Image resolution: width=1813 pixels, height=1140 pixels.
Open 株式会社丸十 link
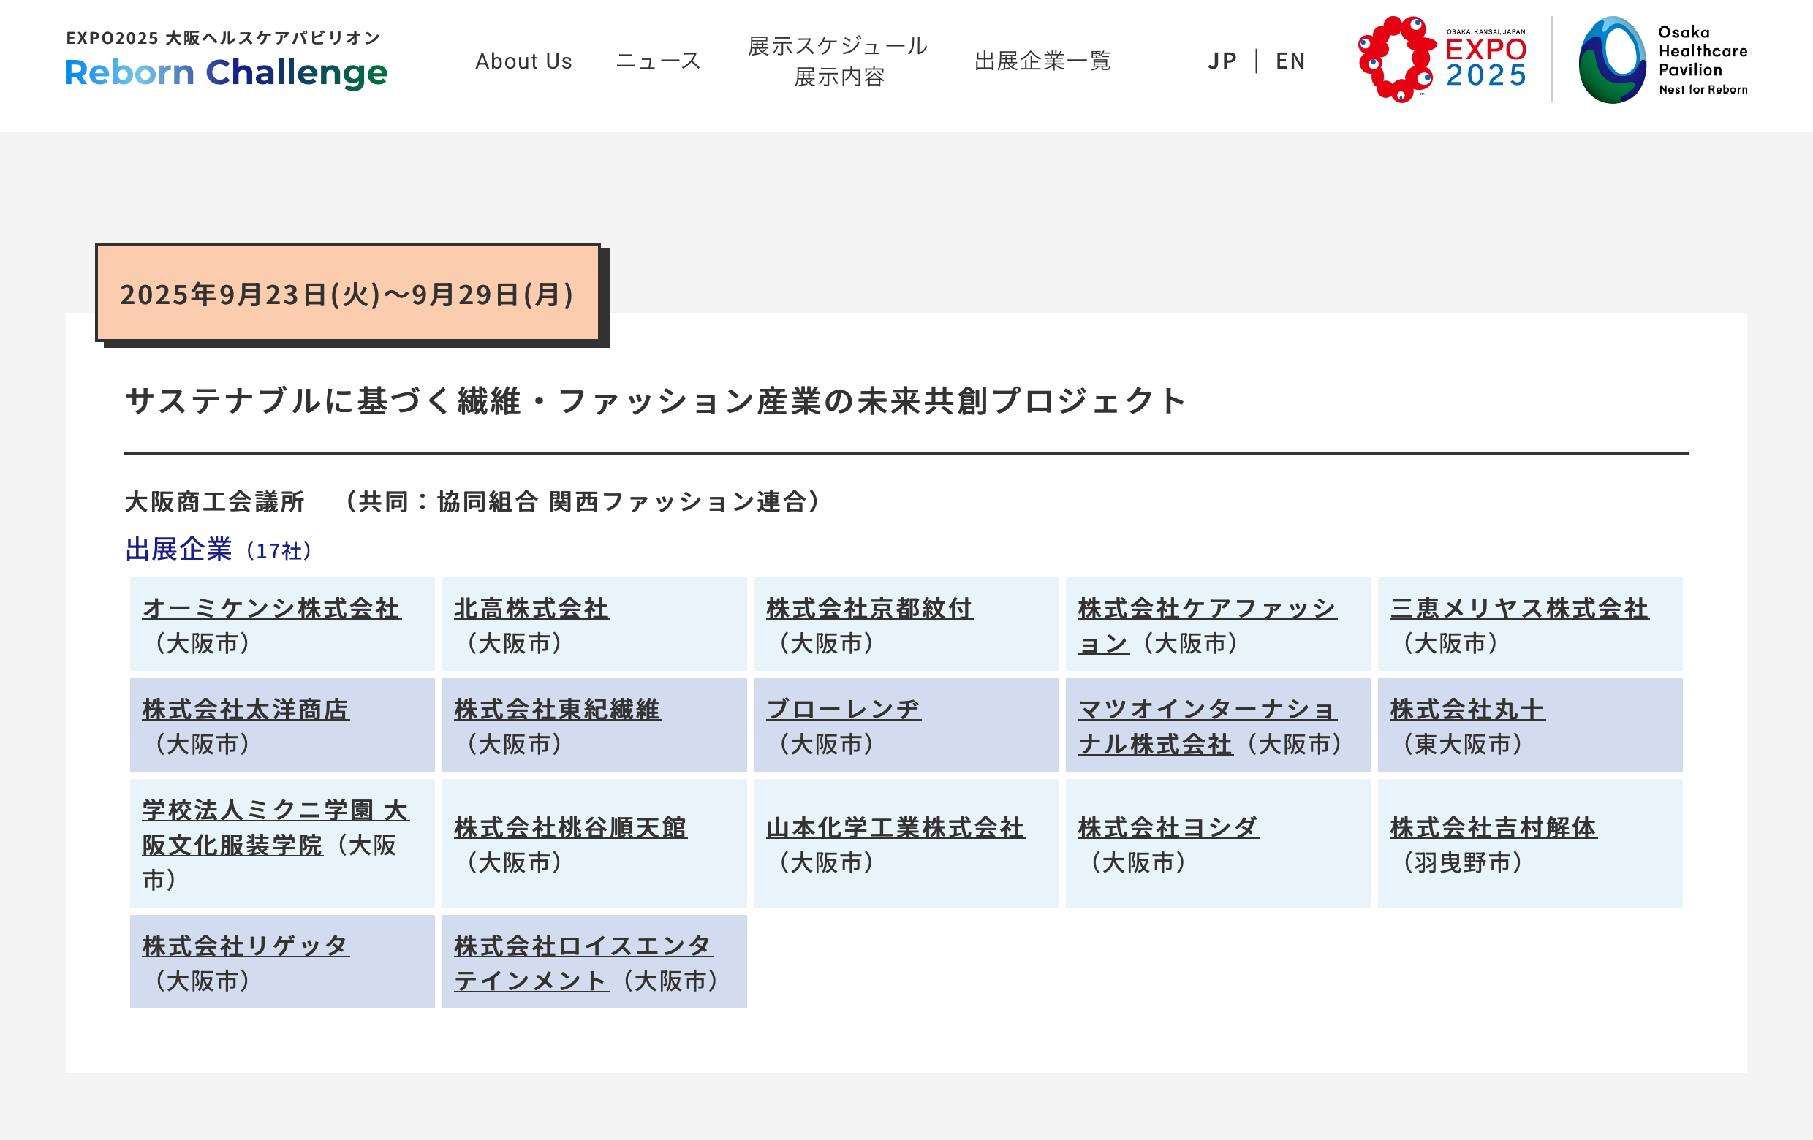[x=1467, y=709]
